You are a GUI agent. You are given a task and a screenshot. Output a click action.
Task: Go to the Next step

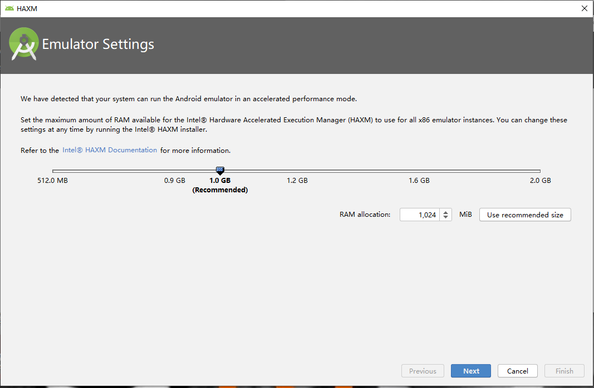(x=471, y=371)
